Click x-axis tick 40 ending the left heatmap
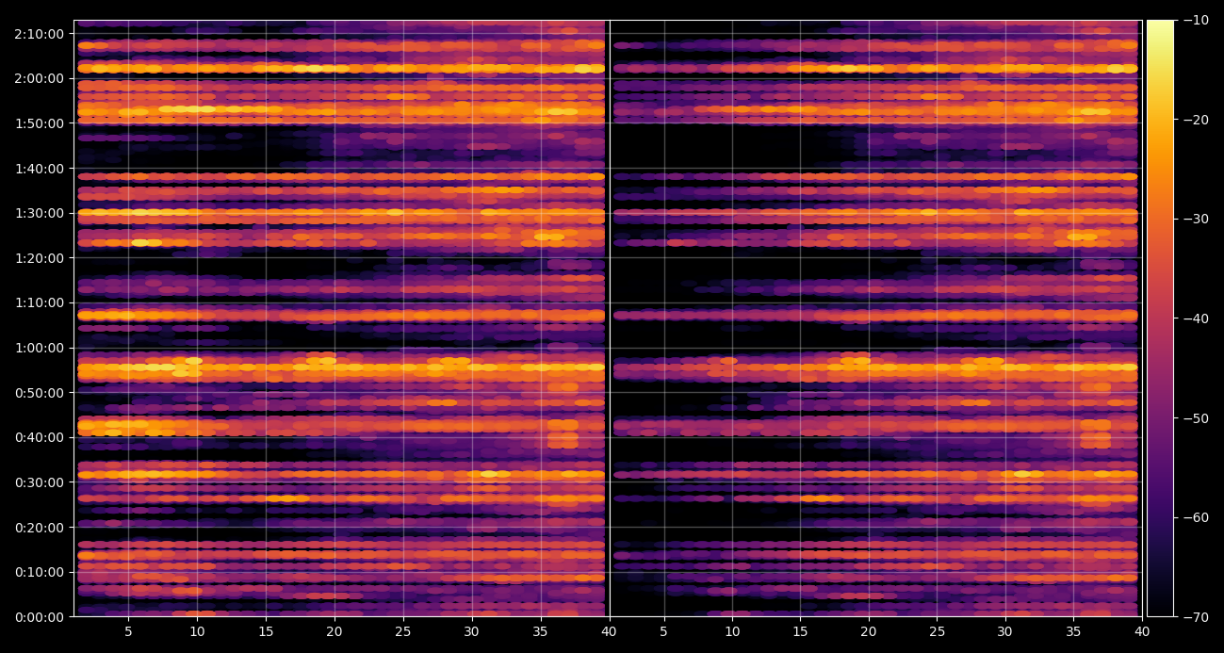The image size is (1224, 653). pyautogui.click(x=609, y=631)
